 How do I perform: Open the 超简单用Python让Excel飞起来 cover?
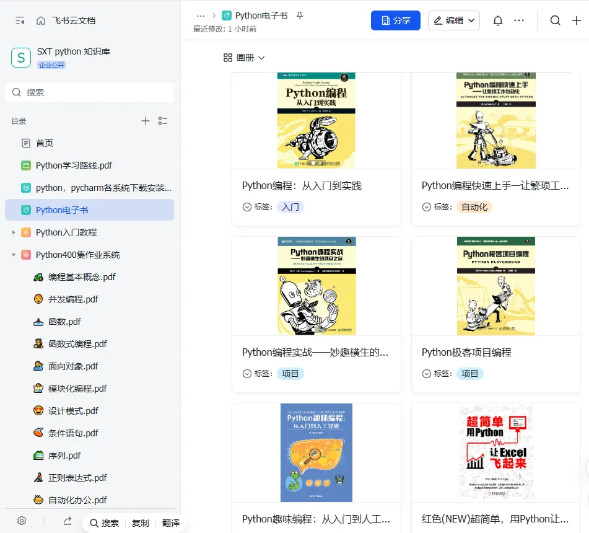click(x=496, y=452)
